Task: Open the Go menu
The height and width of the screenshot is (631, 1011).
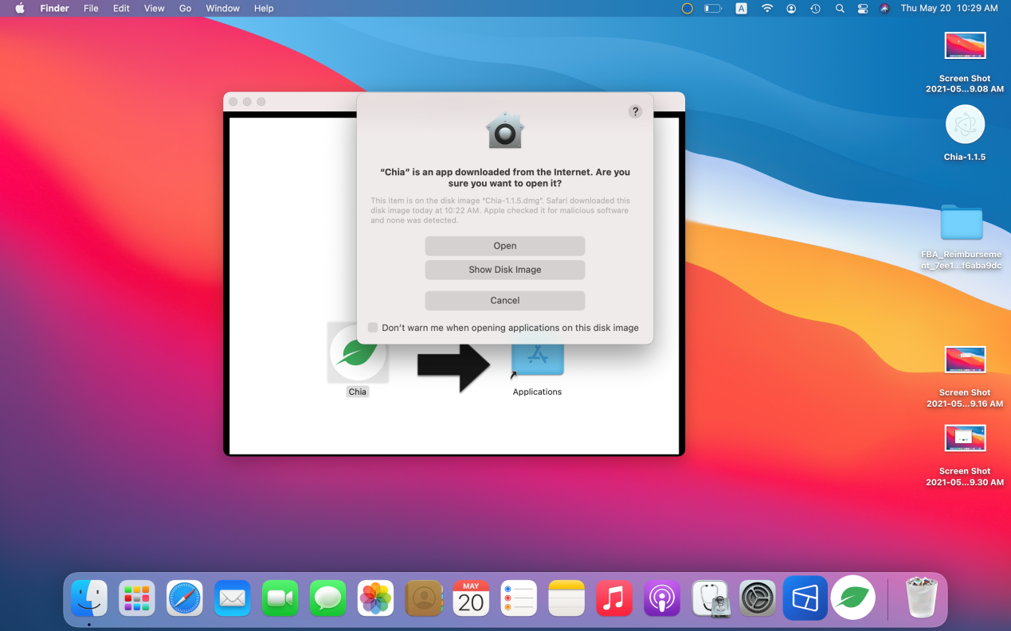Action: tap(185, 9)
